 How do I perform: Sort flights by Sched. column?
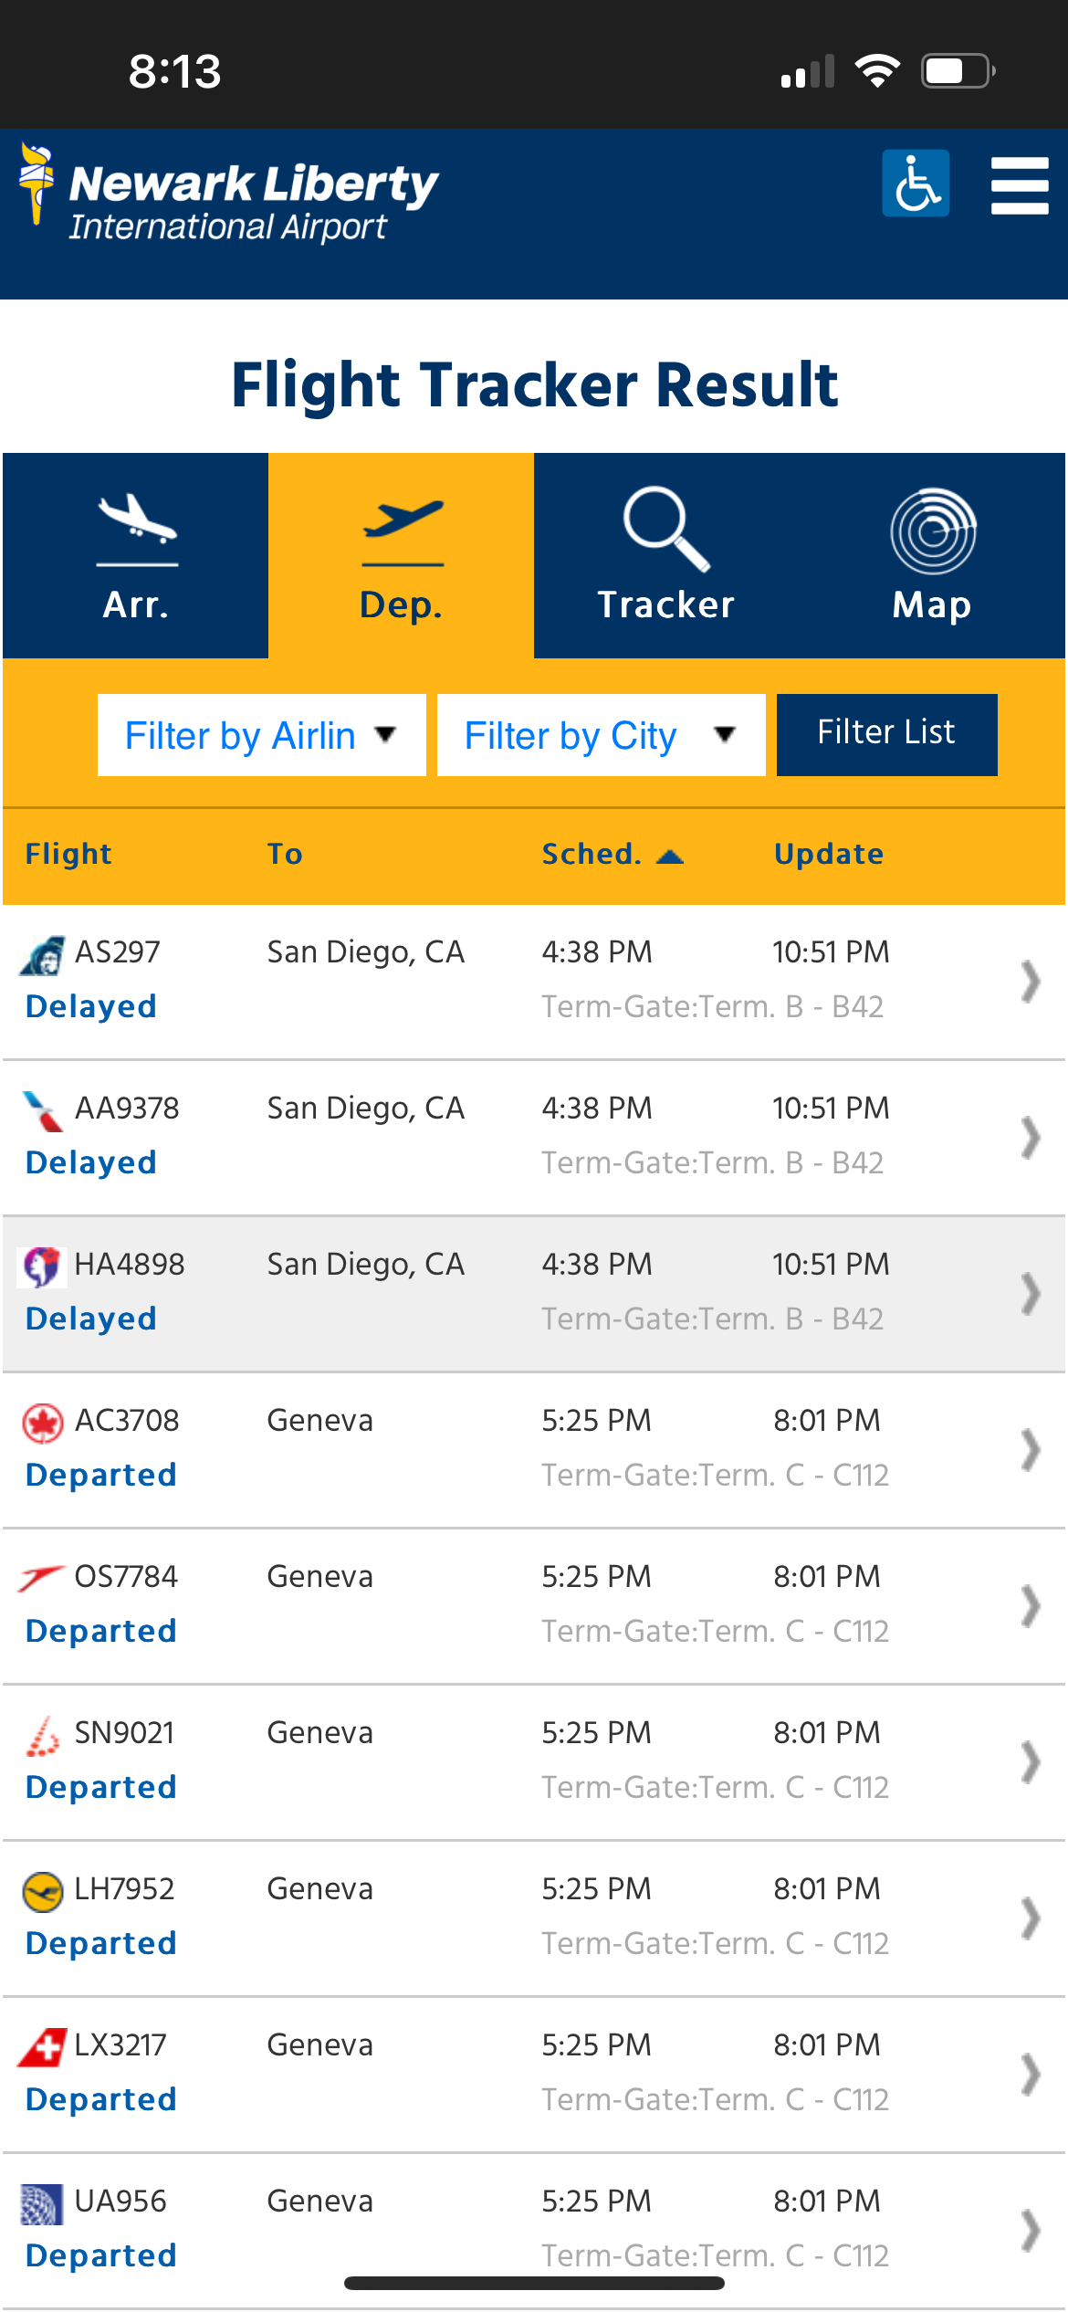pos(612,855)
